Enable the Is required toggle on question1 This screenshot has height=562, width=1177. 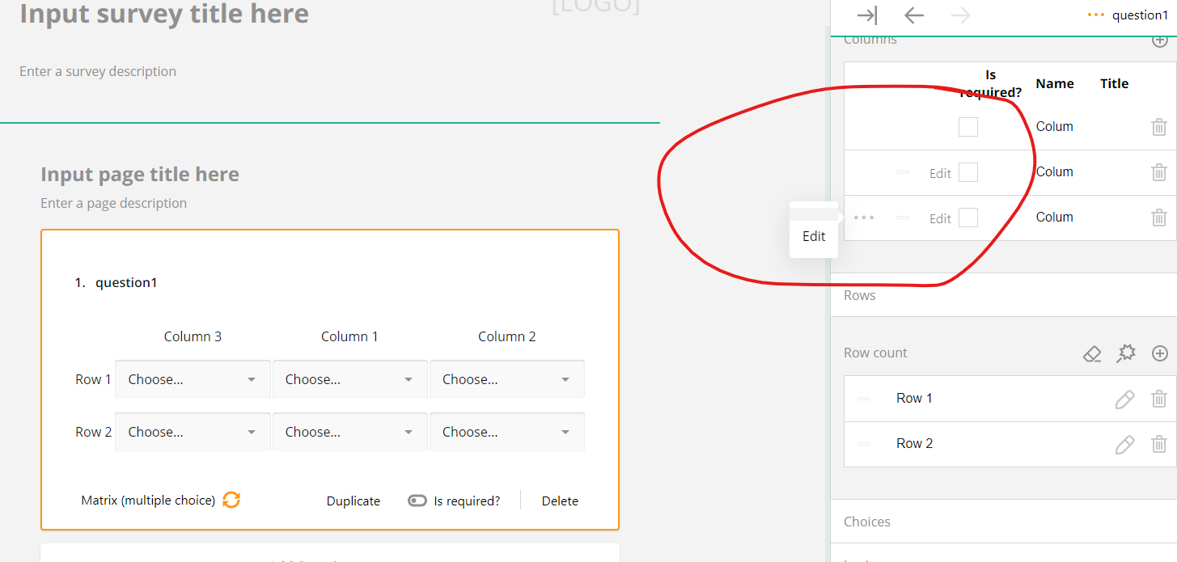[417, 500]
